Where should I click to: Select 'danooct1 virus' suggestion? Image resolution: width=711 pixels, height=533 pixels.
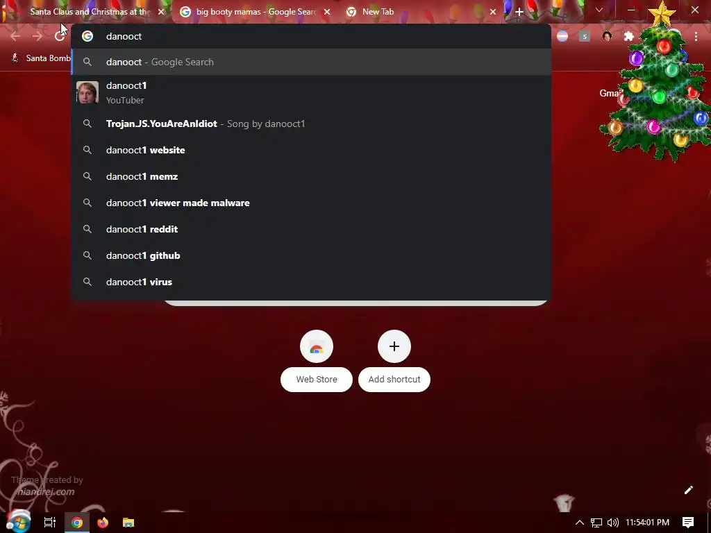point(311,282)
